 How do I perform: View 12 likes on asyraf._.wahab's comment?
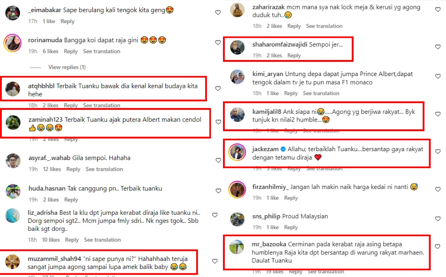tap(52, 169)
